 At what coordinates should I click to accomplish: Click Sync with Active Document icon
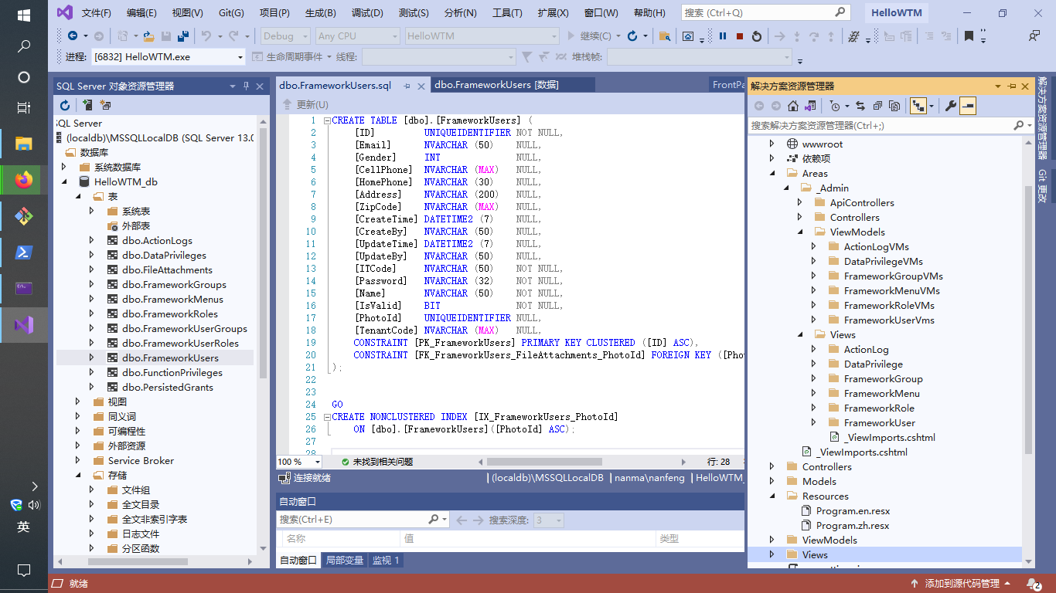coord(859,106)
